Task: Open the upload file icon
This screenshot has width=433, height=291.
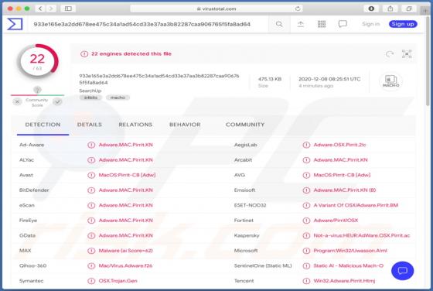Action: [x=301, y=24]
